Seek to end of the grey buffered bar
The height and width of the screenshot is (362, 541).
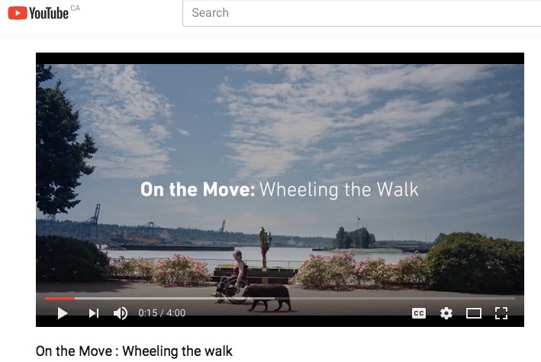(274, 298)
